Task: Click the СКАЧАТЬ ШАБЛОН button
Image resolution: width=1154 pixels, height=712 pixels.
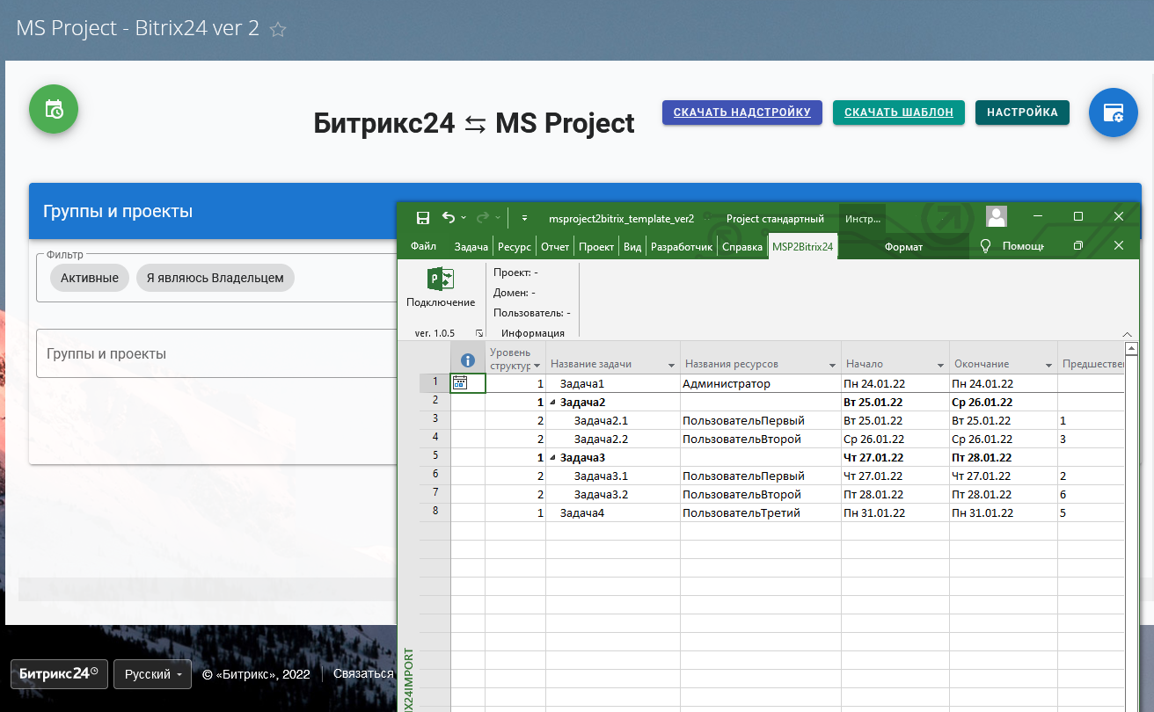Action: point(898,113)
